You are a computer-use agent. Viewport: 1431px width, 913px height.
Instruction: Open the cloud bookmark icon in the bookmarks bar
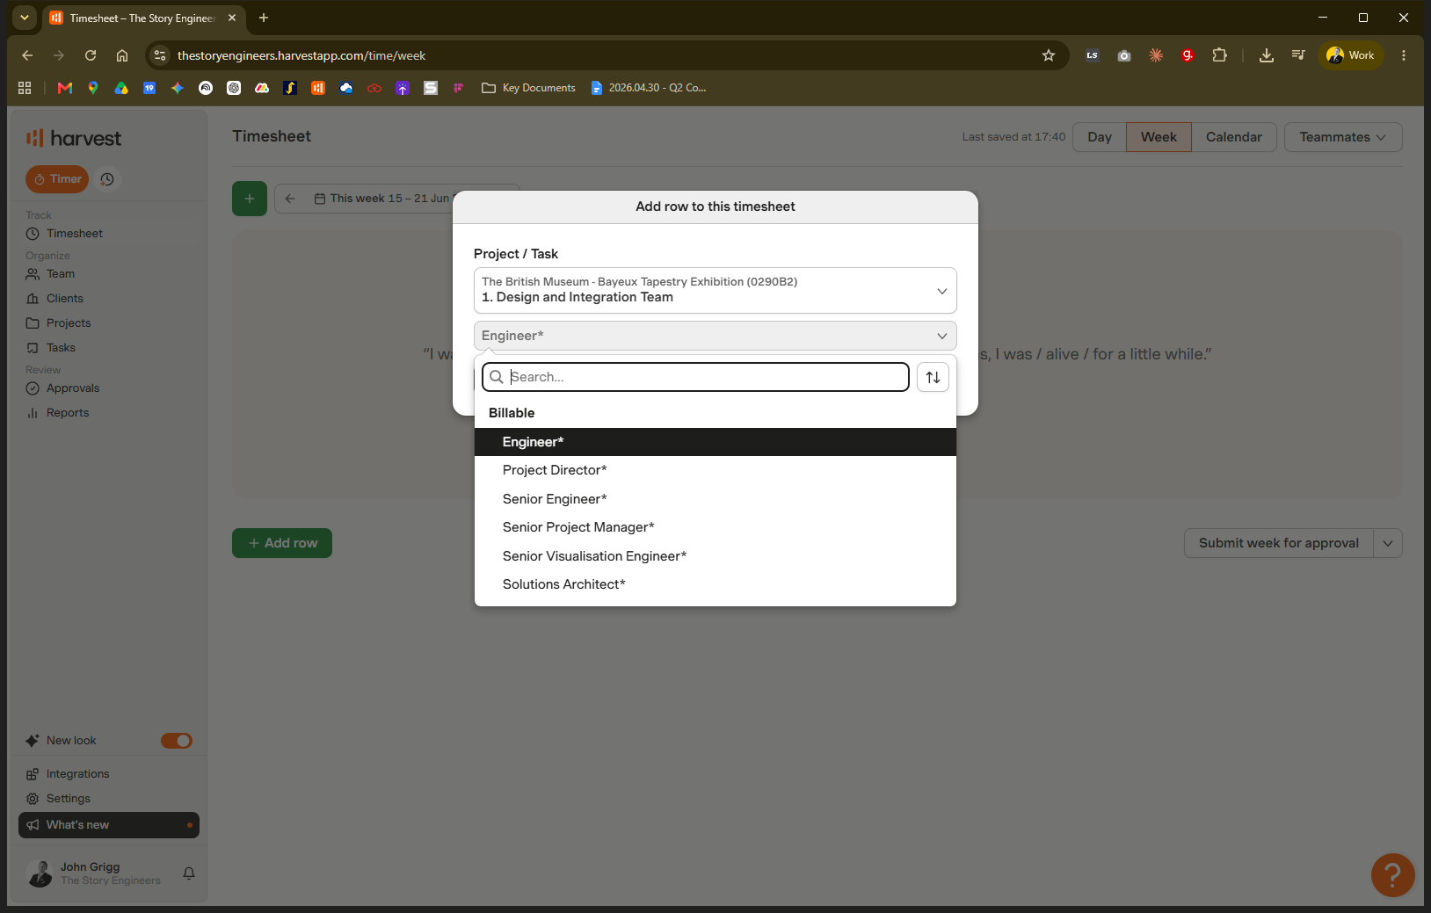pos(346,88)
